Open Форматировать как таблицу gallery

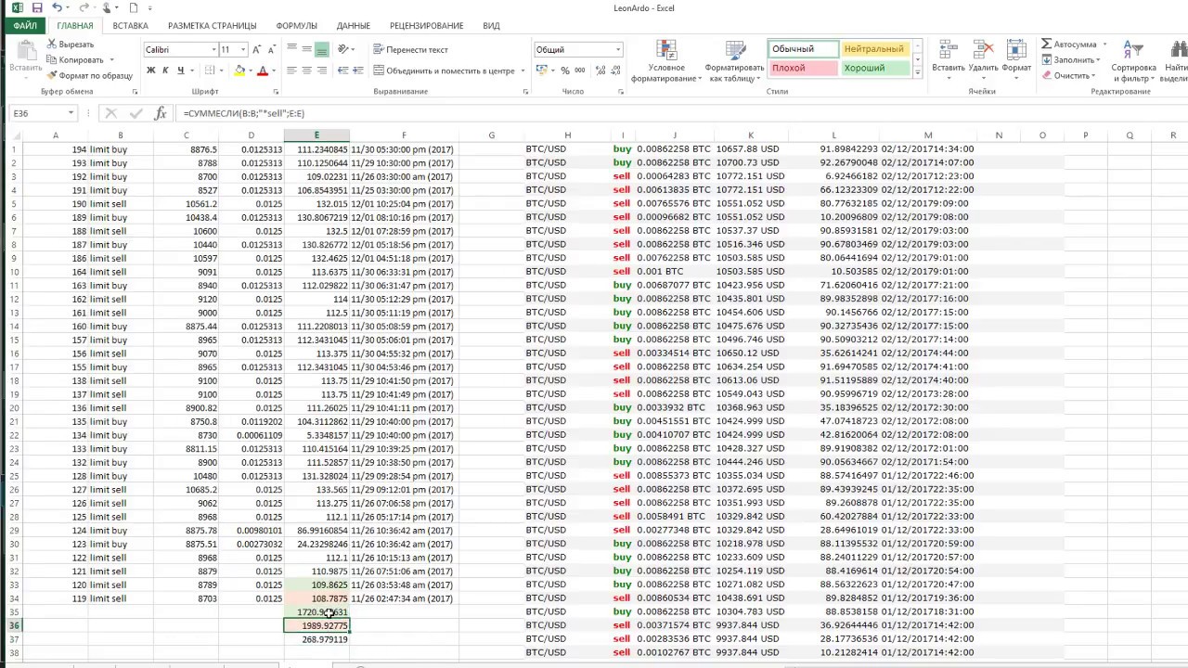[734, 61]
